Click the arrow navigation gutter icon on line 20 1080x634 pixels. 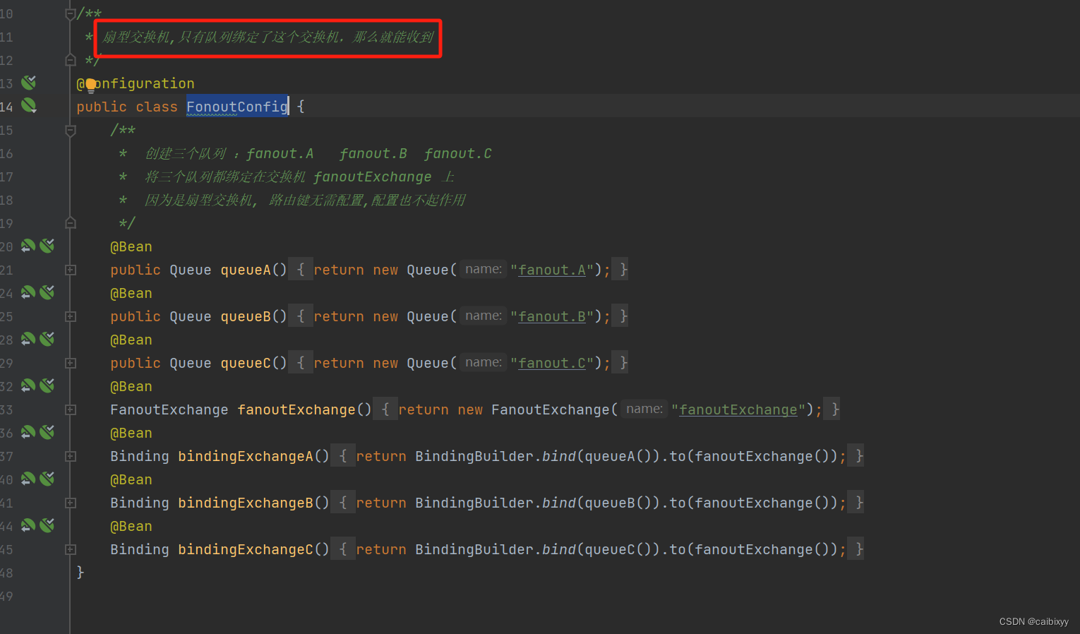(28, 246)
